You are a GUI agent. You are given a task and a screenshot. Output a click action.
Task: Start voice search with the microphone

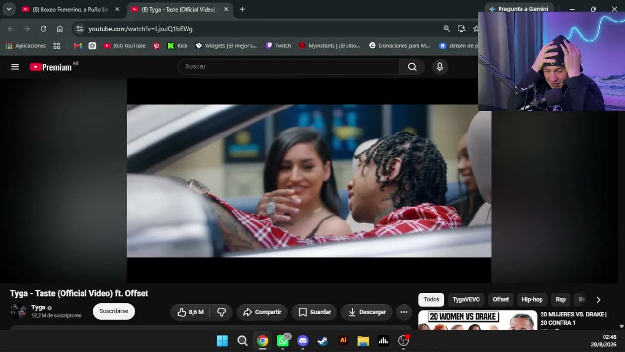coord(440,67)
